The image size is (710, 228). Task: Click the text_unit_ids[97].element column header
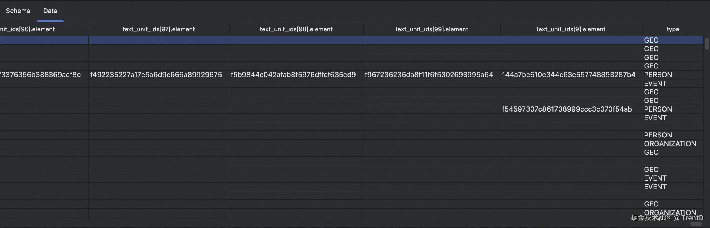coord(159,29)
